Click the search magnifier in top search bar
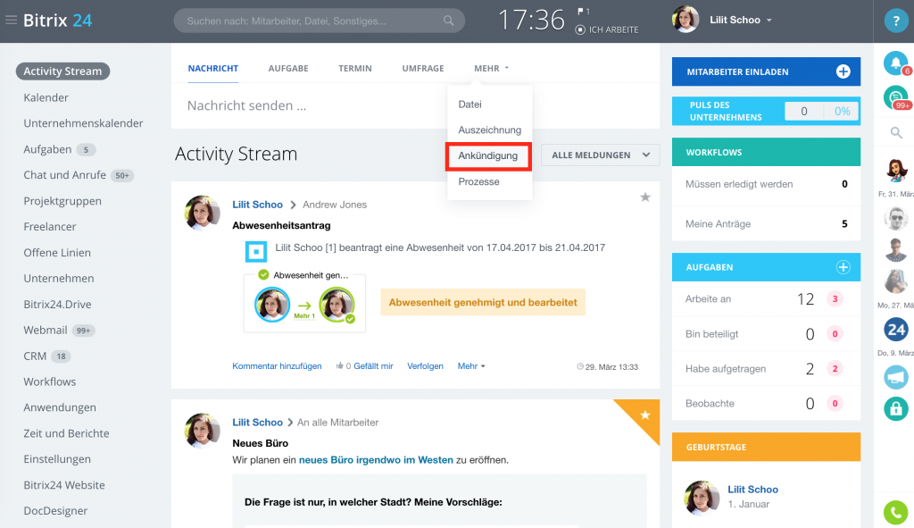 coord(448,21)
